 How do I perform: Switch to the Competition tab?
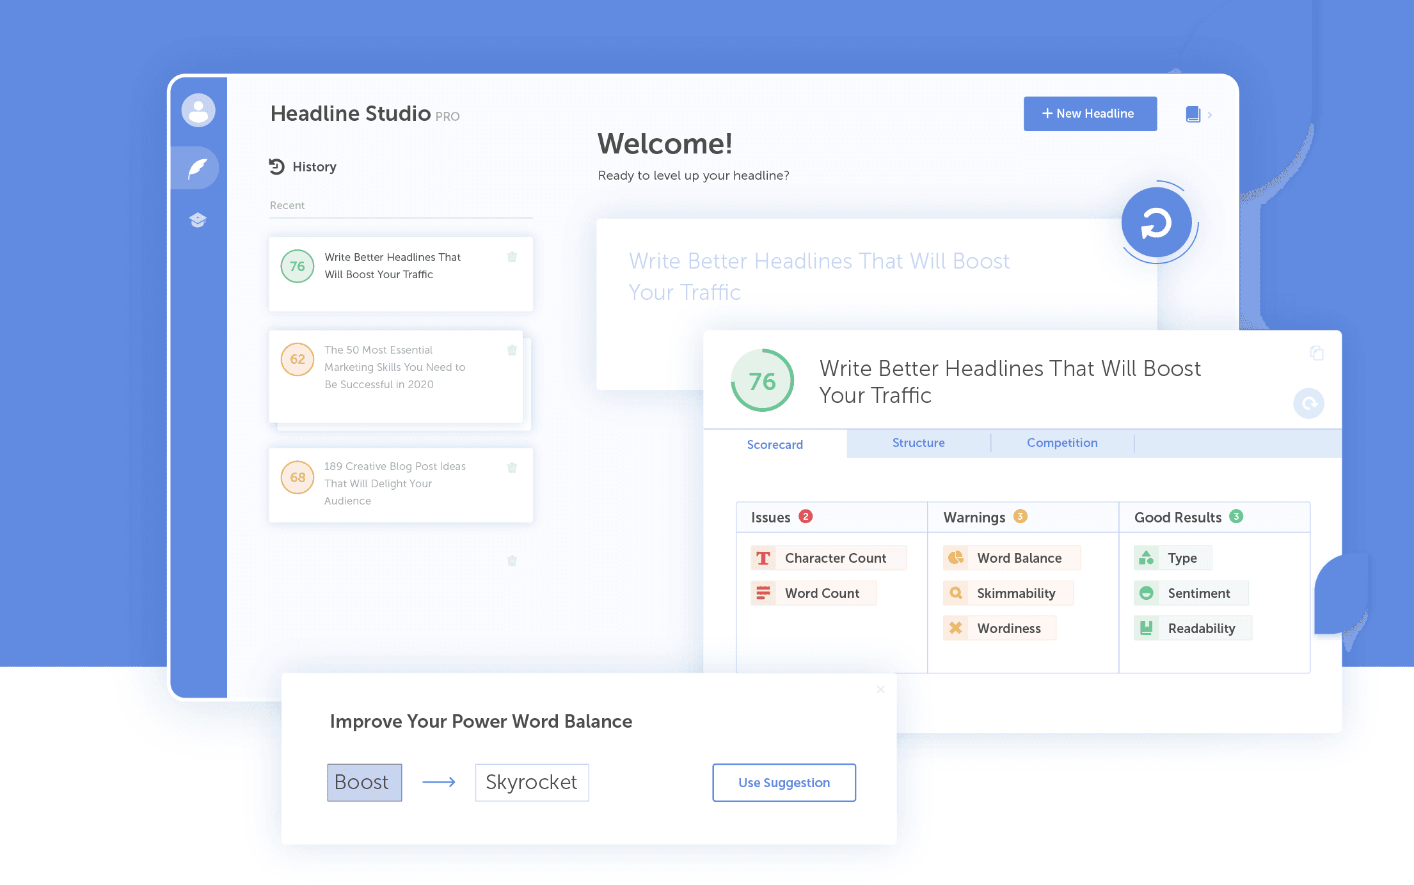pyautogui.click(x=1062, y=442)
